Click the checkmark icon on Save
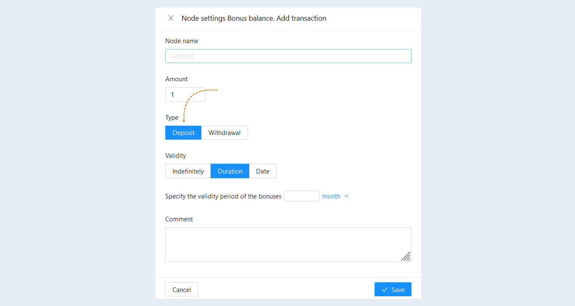This screenshot has width=575, height=306. (385, 289)
